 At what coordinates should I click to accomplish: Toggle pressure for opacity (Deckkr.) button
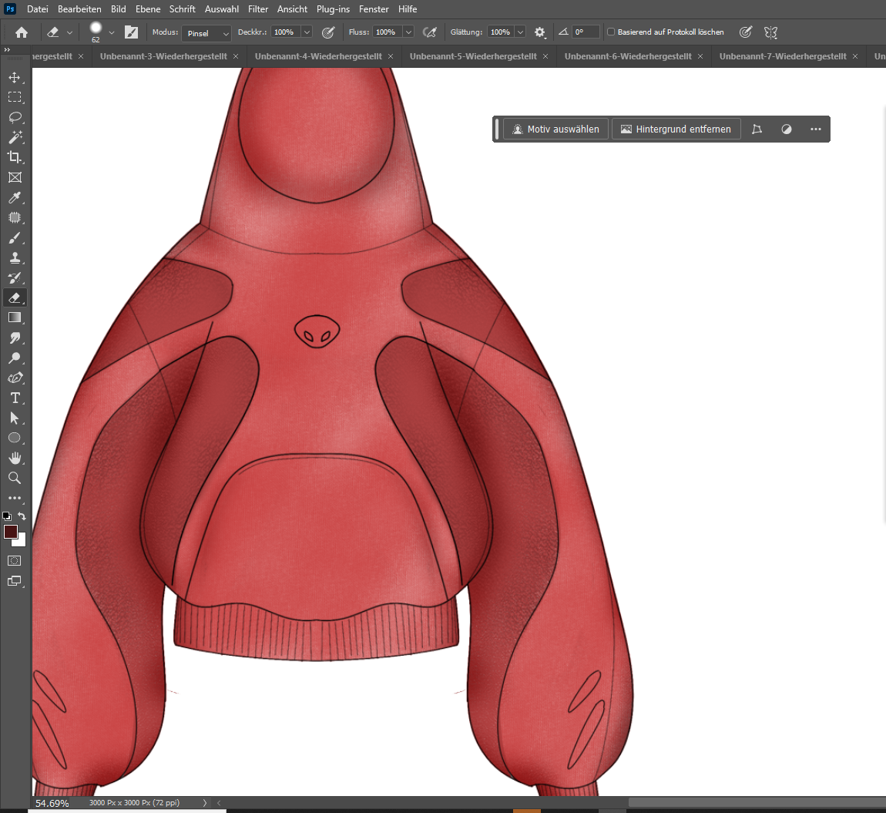pyautogui.click(x=328, y=32)
